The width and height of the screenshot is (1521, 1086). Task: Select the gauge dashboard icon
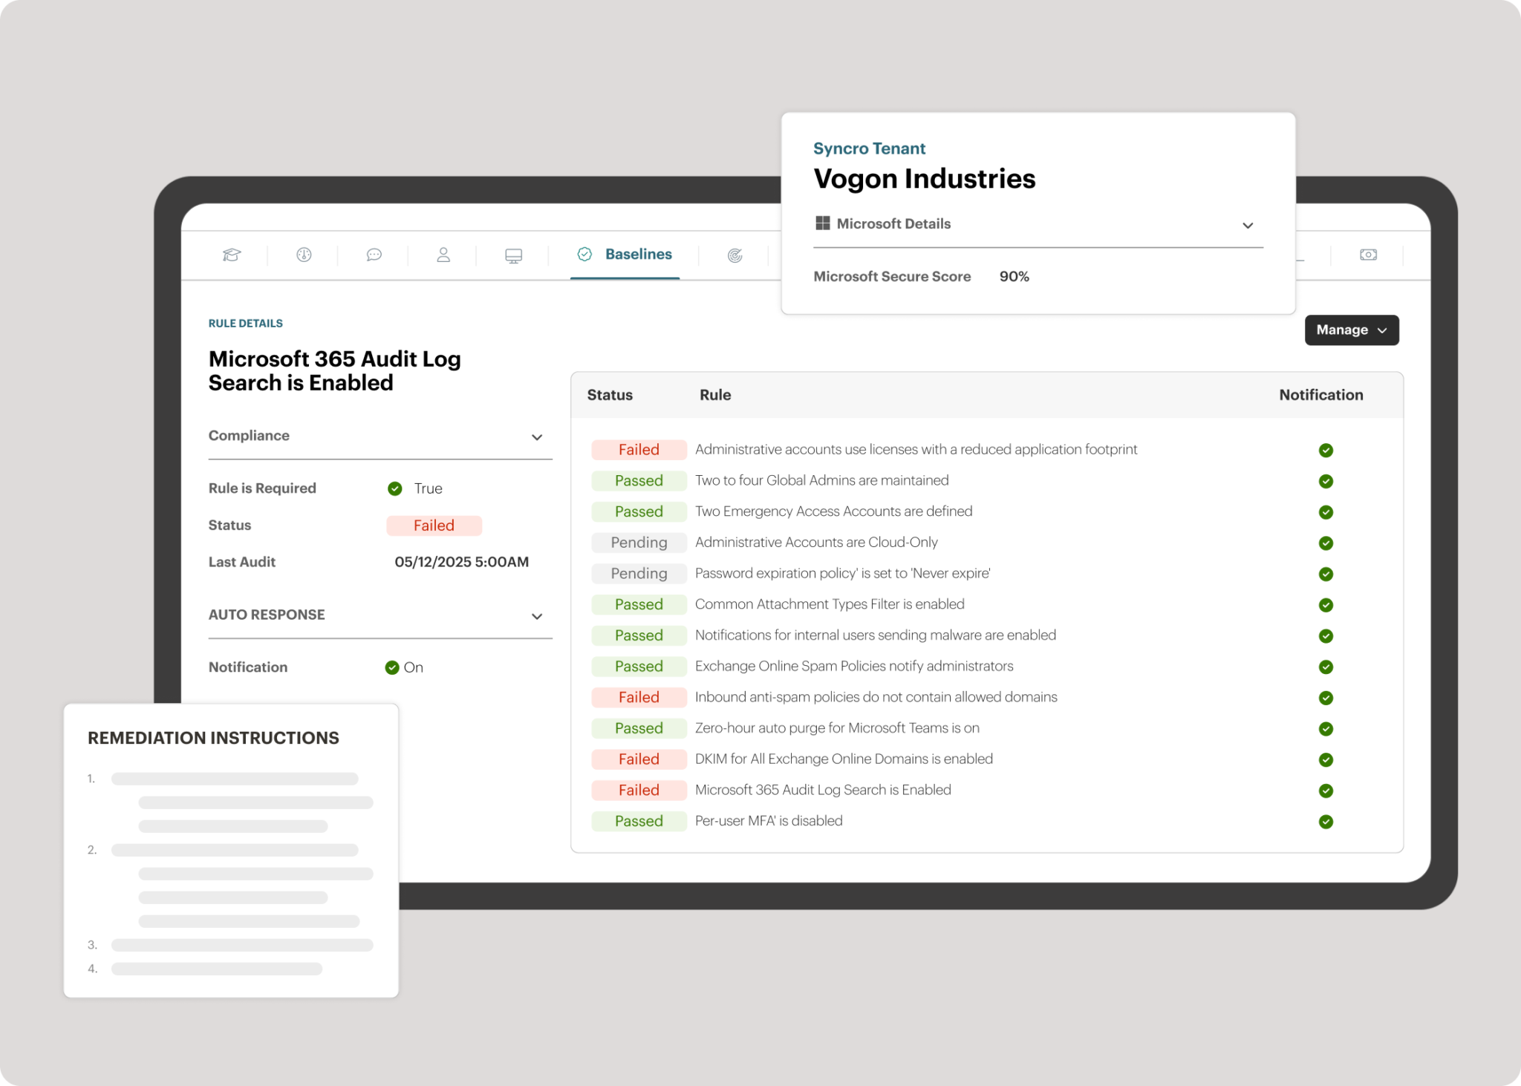(302, 255)
